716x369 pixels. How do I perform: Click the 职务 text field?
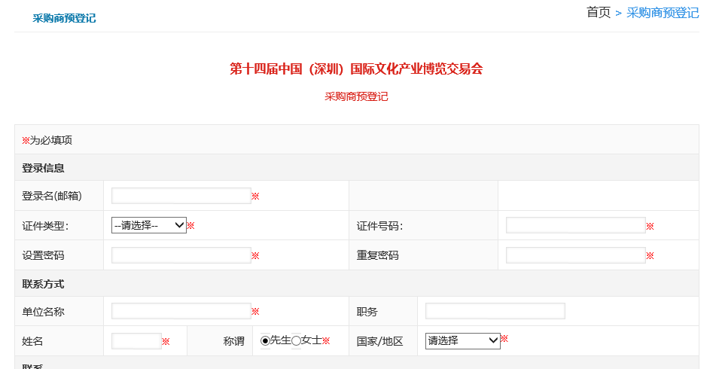(x=495, y=311)
